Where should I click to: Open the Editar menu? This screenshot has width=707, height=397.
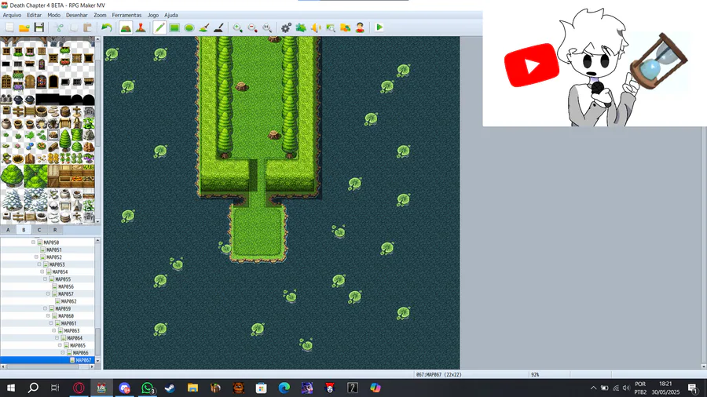coord(34,15)
